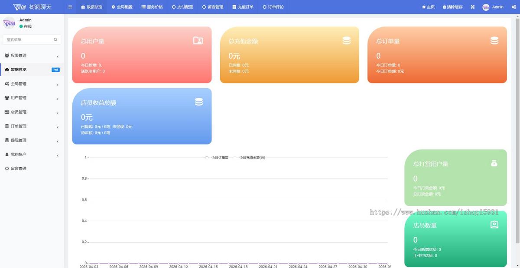520x268 pixels.
Task: Expand 订单管理 sidebar menu
Action: [32, 126]
